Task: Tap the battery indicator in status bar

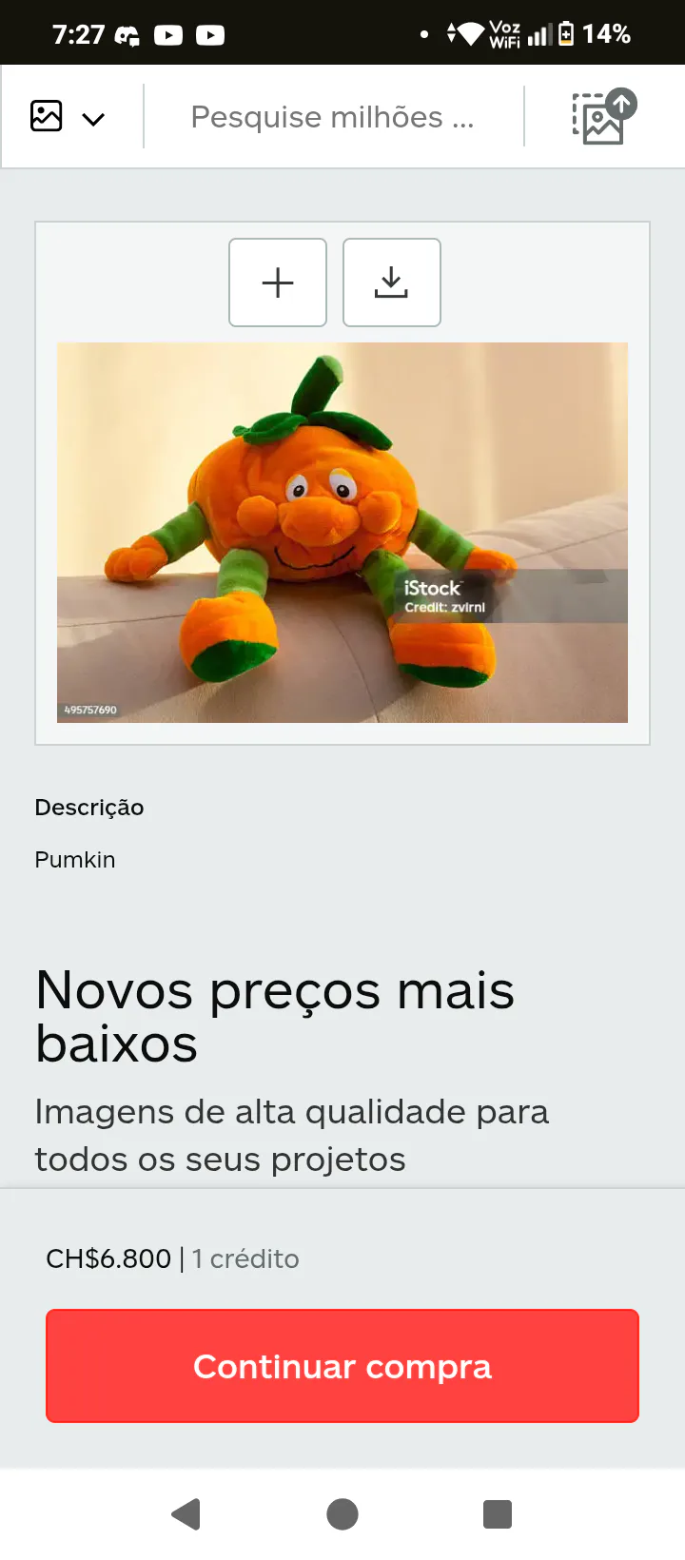Action: tap(566, 34)
